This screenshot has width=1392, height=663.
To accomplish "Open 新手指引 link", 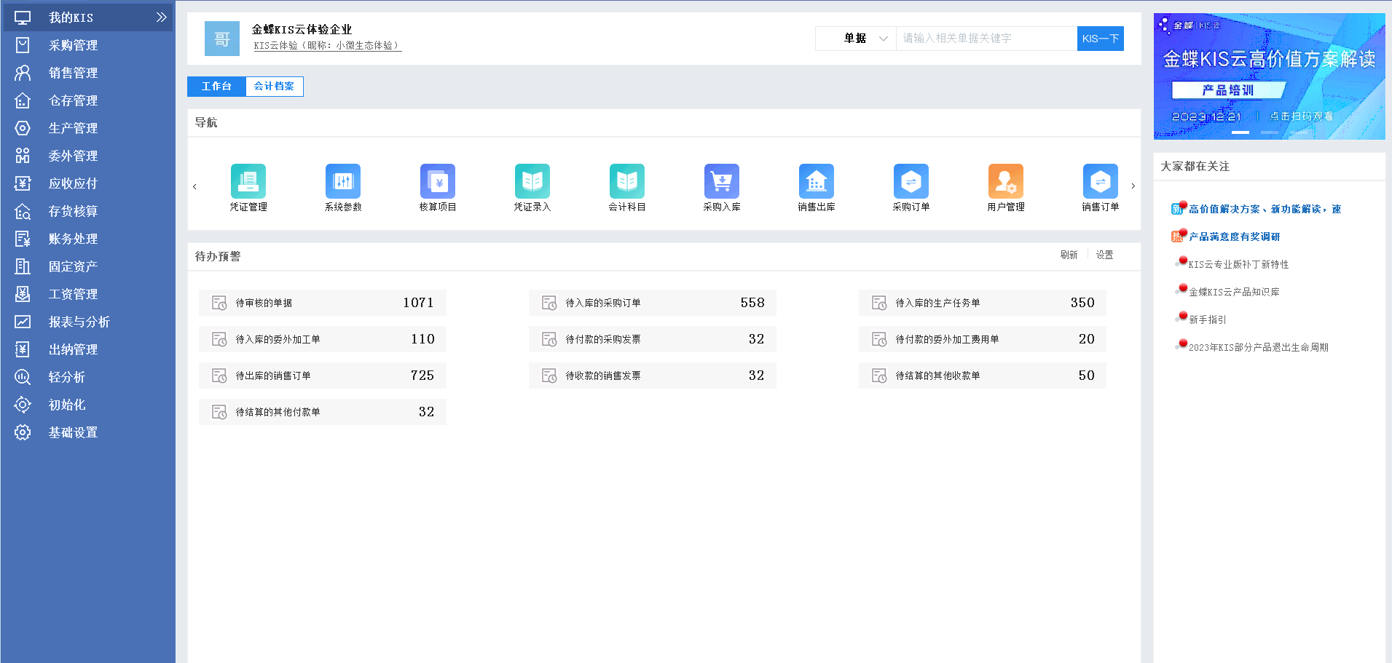I will [1207, 320].
